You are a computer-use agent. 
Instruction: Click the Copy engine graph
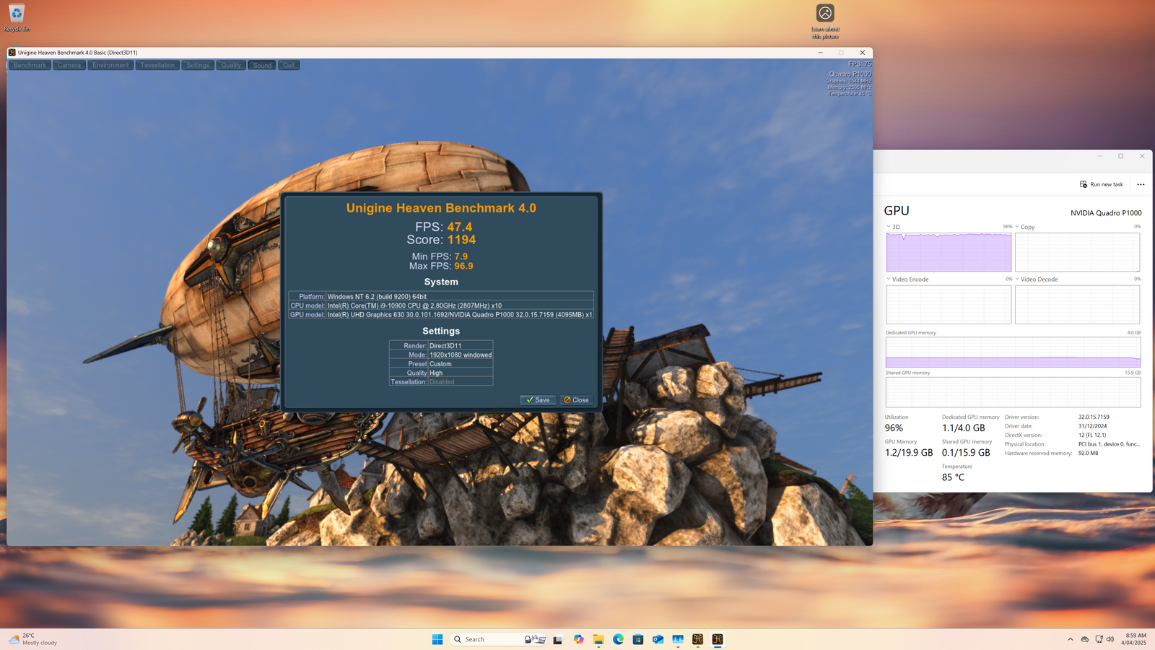coord(1077,252)
